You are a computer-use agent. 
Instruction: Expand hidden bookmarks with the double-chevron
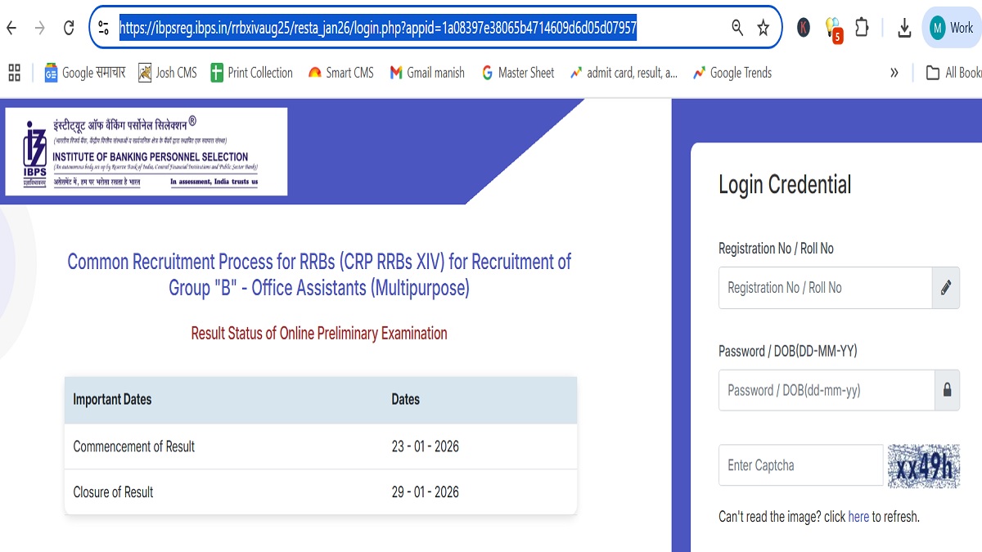click(x=894, y=72)
